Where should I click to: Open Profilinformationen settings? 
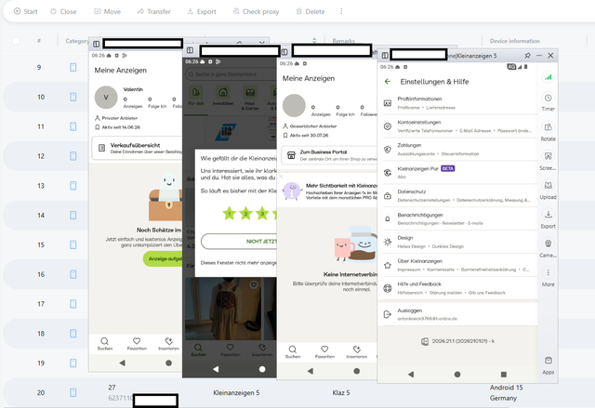tap(457, 103)
